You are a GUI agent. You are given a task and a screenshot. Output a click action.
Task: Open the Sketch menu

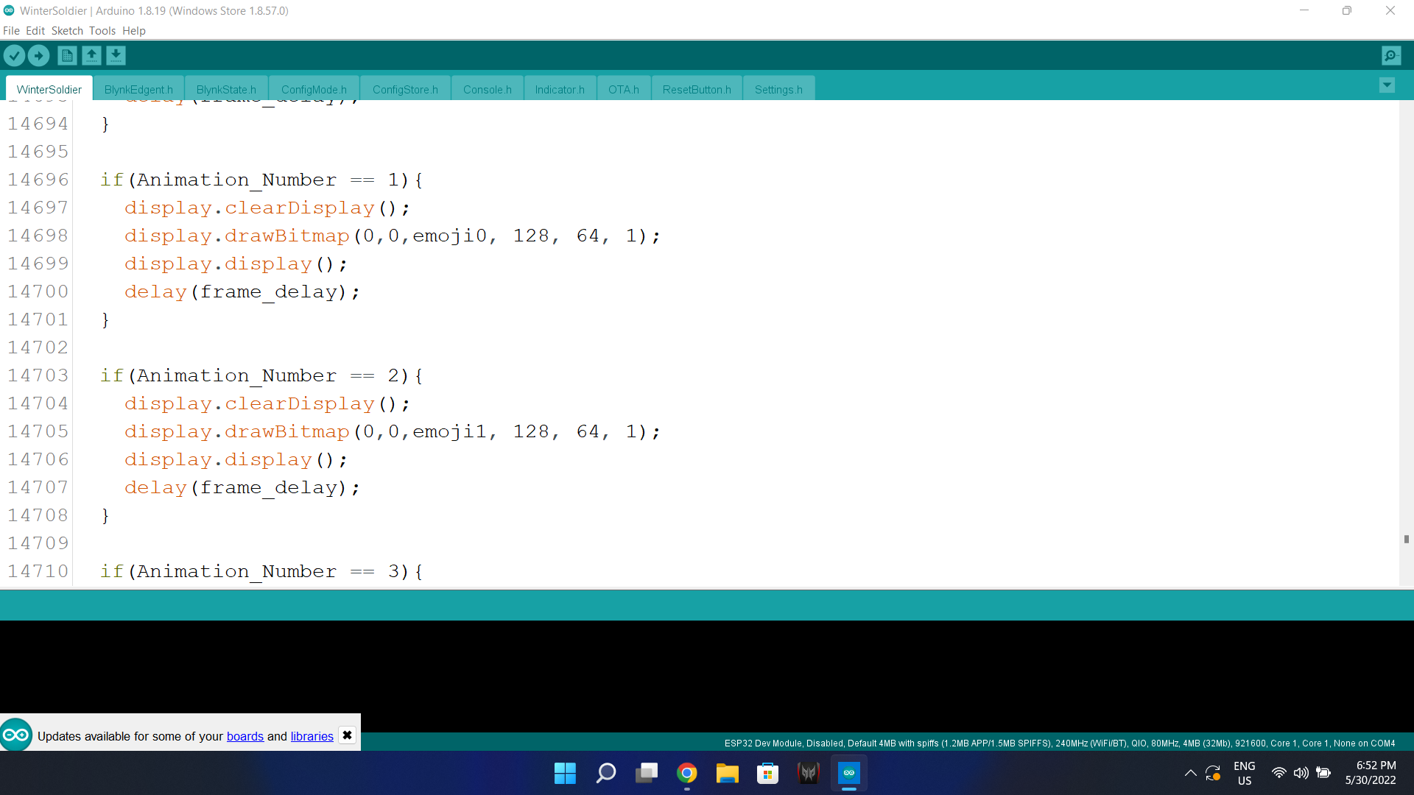point(67,30)
